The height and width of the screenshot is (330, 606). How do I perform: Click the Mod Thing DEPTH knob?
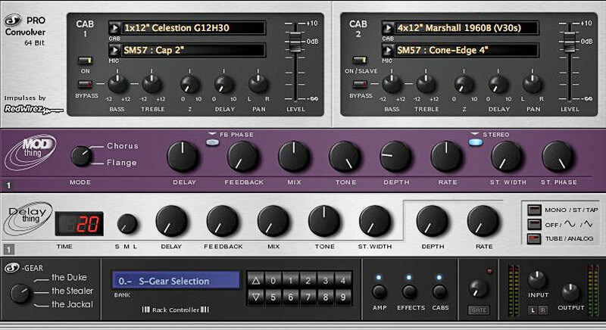(x=395, y=157)
